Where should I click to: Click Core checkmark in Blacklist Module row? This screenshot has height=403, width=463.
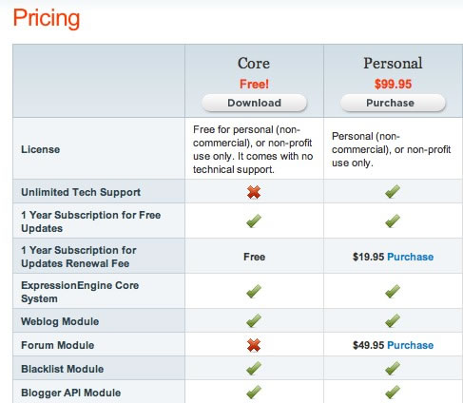pyautogui.click(x=254, y=368)
